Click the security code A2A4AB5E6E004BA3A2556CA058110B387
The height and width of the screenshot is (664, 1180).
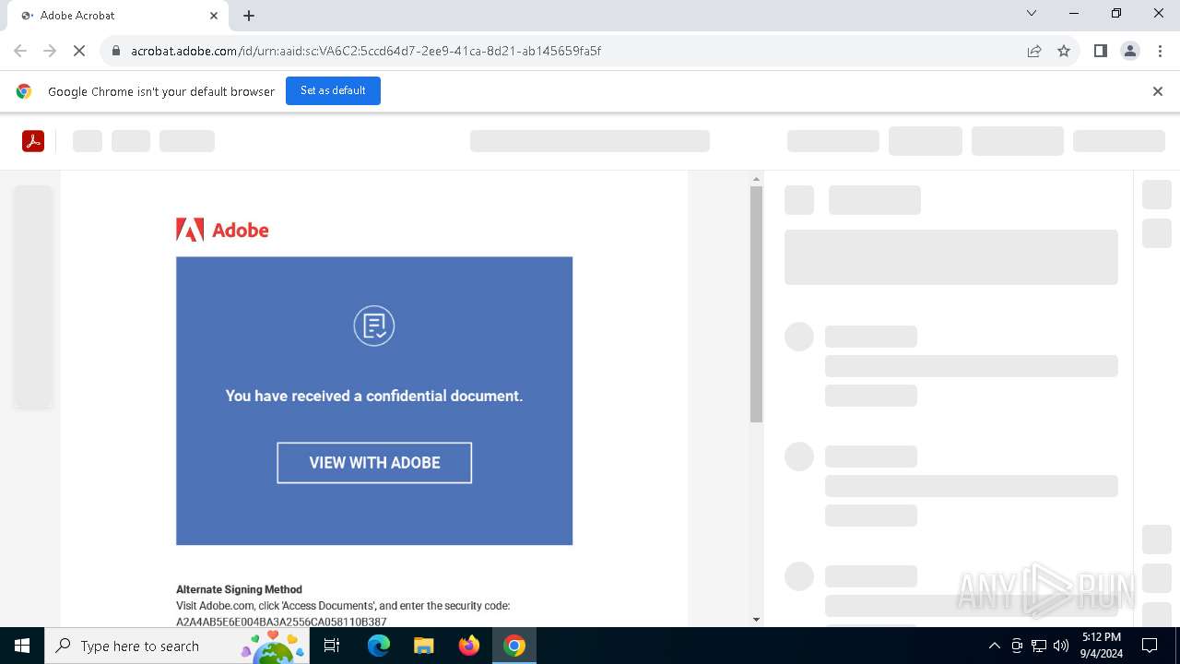point(281,622)
